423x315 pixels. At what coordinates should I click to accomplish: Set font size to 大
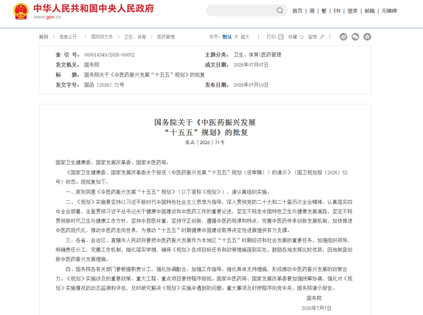click(236, 37)
